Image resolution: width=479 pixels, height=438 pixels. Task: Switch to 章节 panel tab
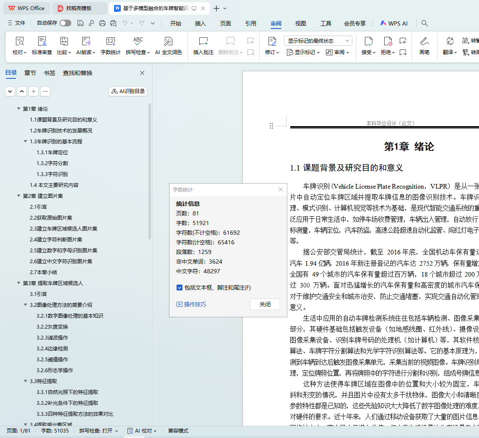point(30,73)
